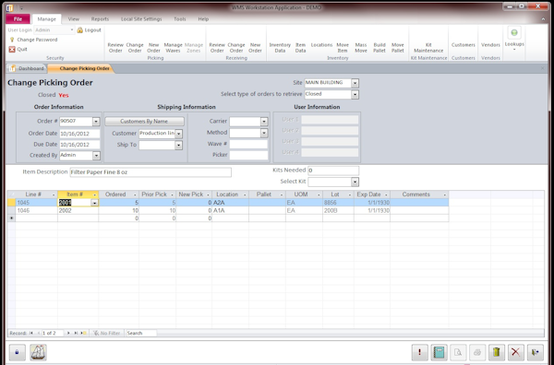This screenshot has width=554, height=365.
Task: Close the document tab with gray X
Action: click(543, 68)
